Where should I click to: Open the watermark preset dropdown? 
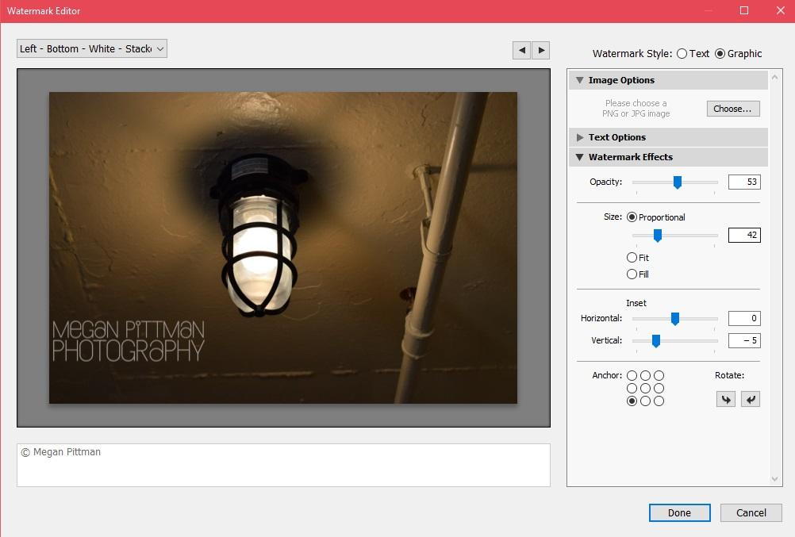click(92, 49)
